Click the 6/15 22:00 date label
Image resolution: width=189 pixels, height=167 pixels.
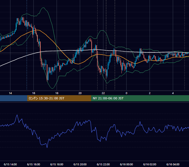point(103,164)
